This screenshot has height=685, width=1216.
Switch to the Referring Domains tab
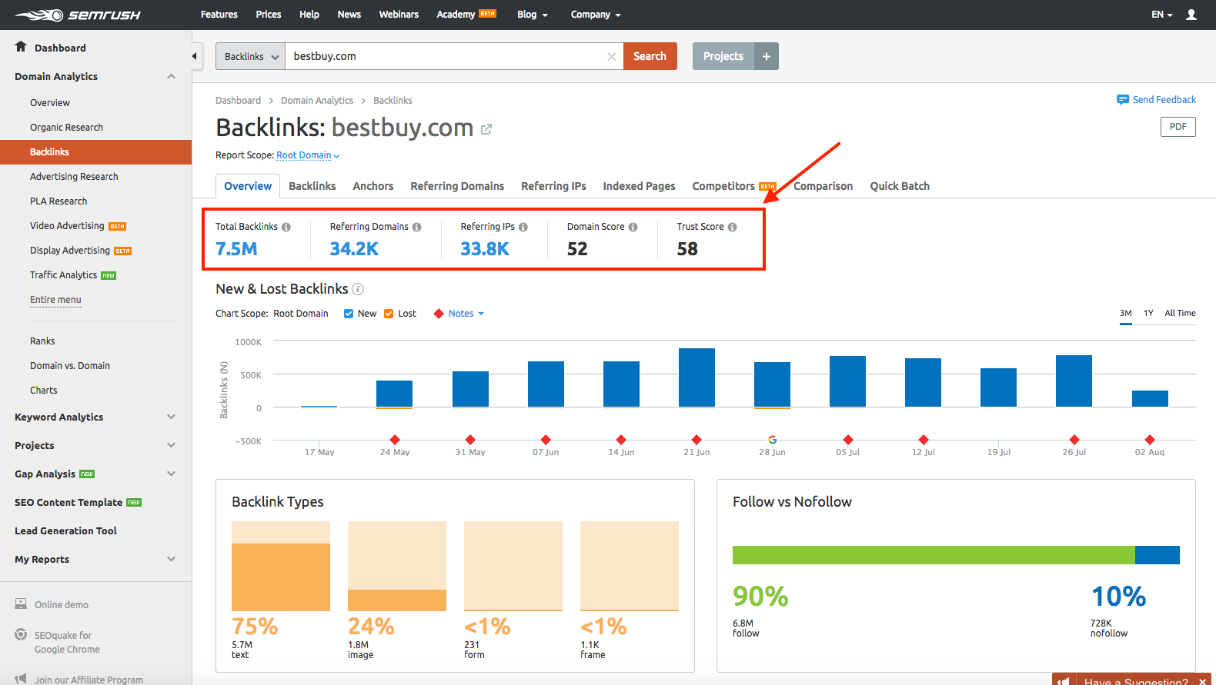click(457, 186)
